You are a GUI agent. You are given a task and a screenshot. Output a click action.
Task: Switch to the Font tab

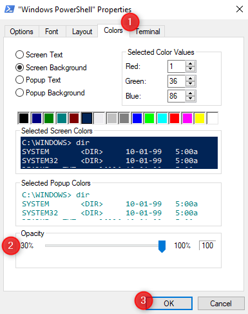pos(52,32)
